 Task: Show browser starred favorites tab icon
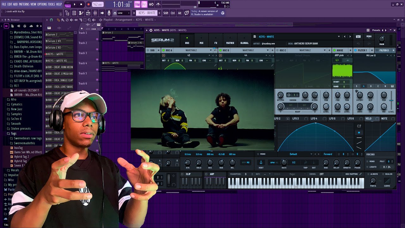(x=37, y=26)
